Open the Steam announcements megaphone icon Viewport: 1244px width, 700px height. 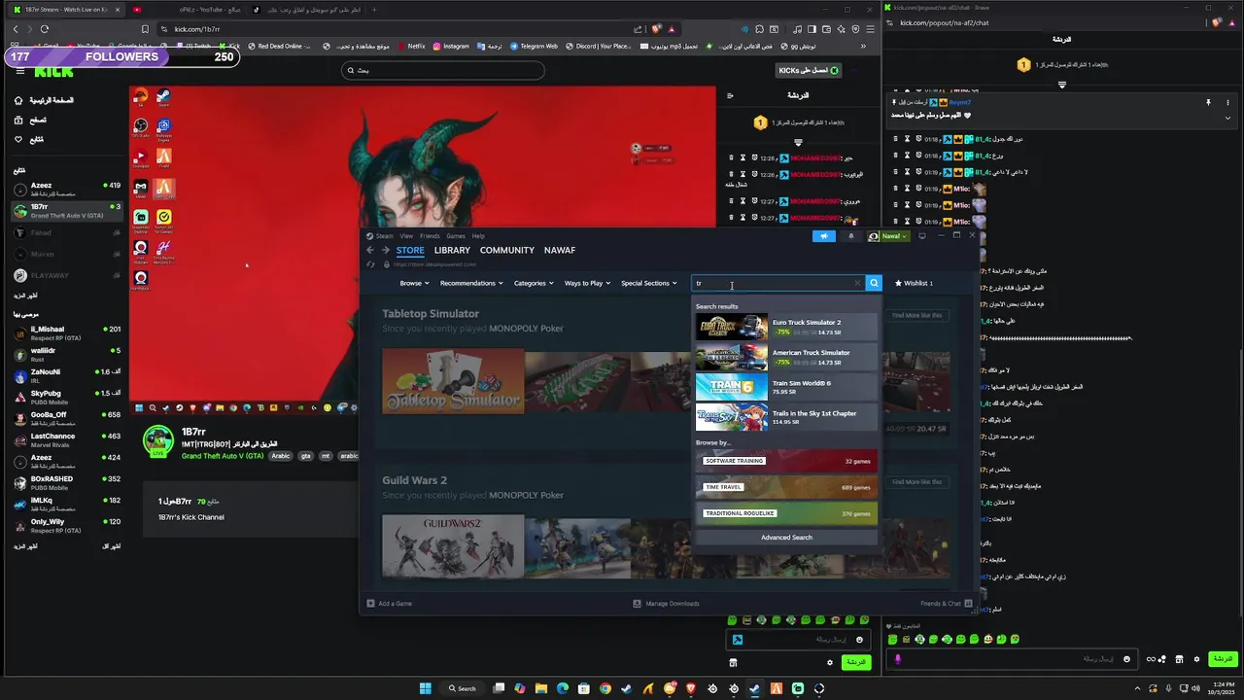coord(824,236)
